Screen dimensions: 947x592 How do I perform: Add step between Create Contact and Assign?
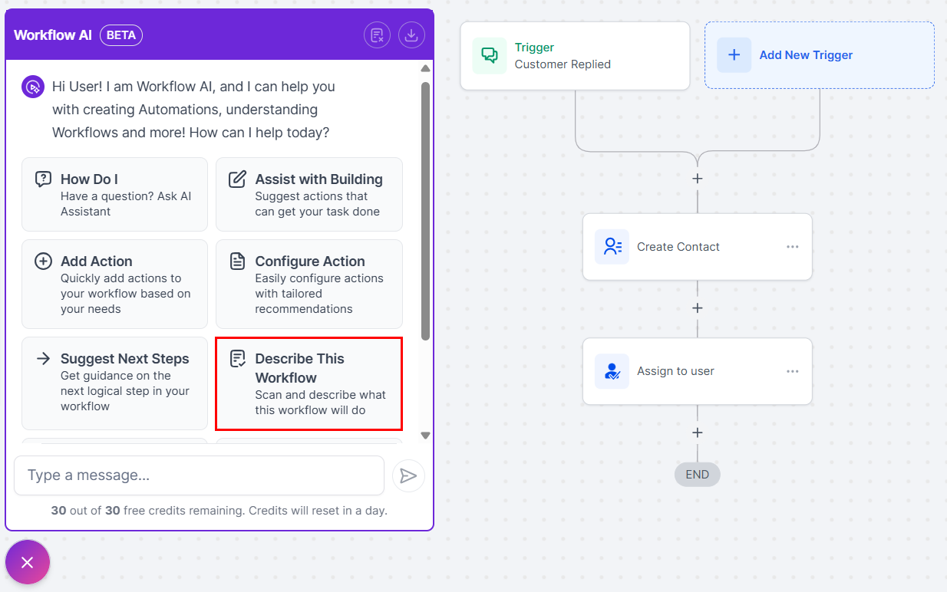(697, 308)
